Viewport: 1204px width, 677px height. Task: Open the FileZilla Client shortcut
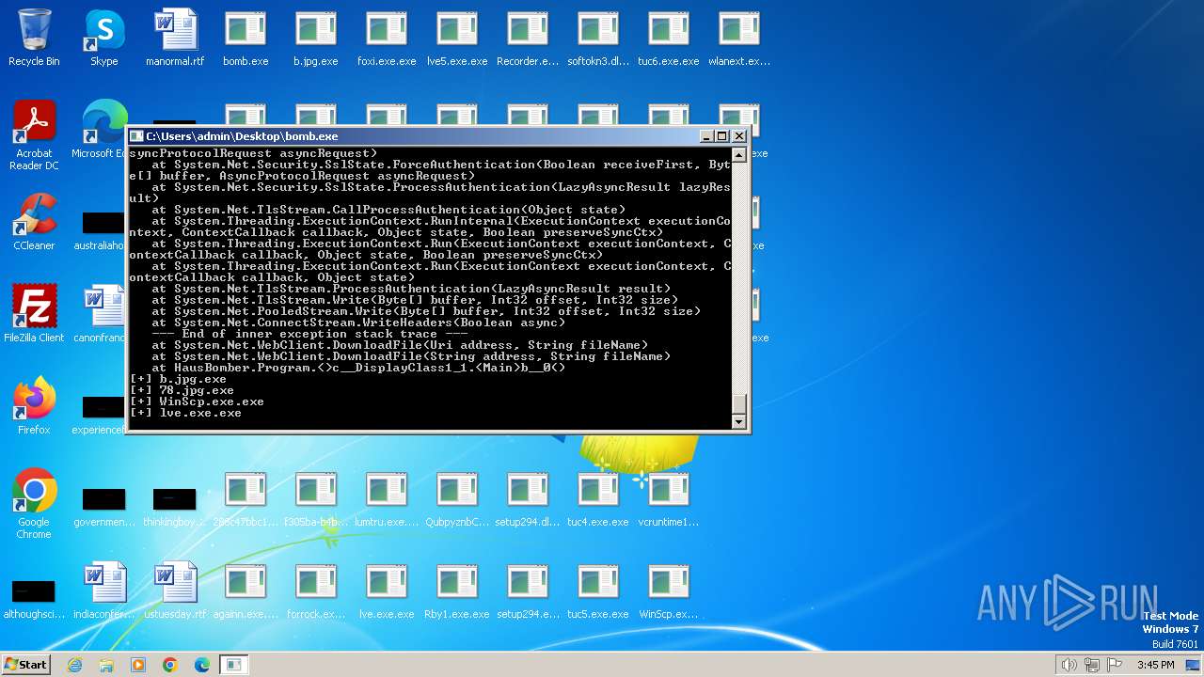point(34,314)
